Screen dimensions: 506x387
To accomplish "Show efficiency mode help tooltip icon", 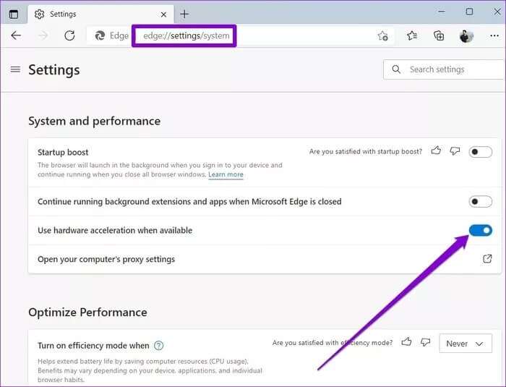I will [x=158, y=346].
